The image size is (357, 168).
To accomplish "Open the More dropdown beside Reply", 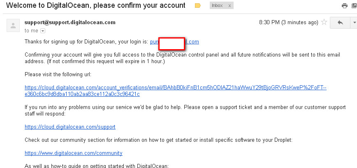I will 354,23.
